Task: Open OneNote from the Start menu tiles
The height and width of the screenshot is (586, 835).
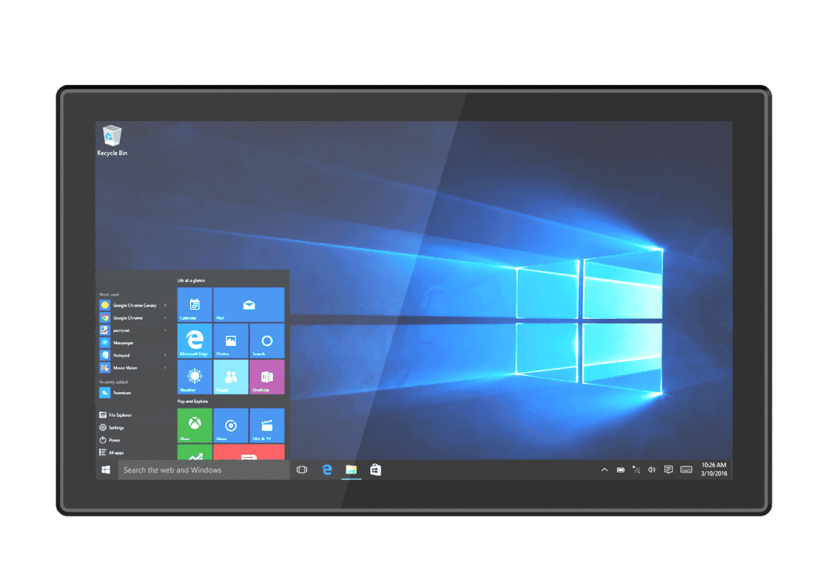Action: point(268,377)
